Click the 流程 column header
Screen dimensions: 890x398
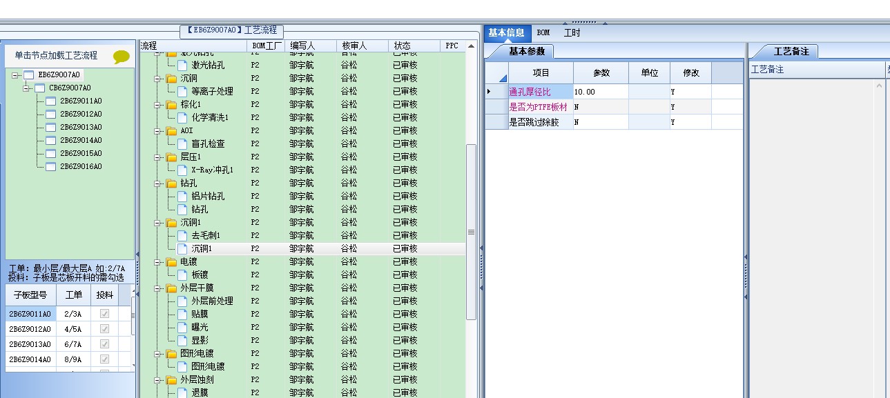[x=193, y=46]
